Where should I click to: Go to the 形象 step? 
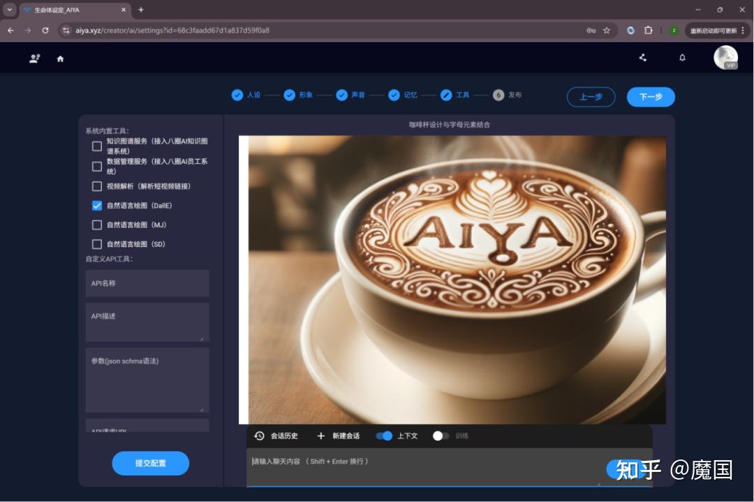click(x=298, y=95)
